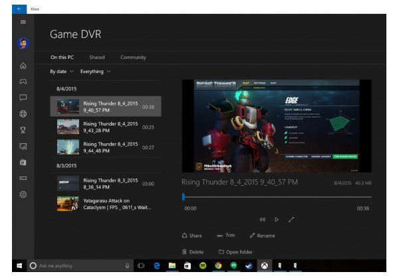This screenshot has width=399, height=280.
Task: Open the hamburger menu
Action: click(23, 22)
